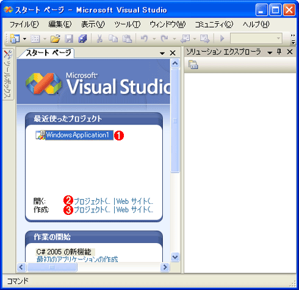This screenshot has height=290, width=299.
Task: Select the スタート ページ document tab
Action: (x=48, y=53)
